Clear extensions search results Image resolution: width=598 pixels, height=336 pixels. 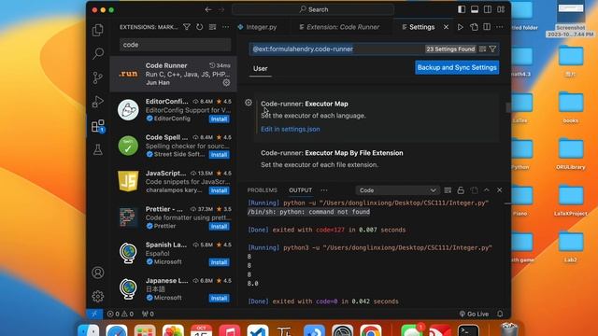point(212,27)
